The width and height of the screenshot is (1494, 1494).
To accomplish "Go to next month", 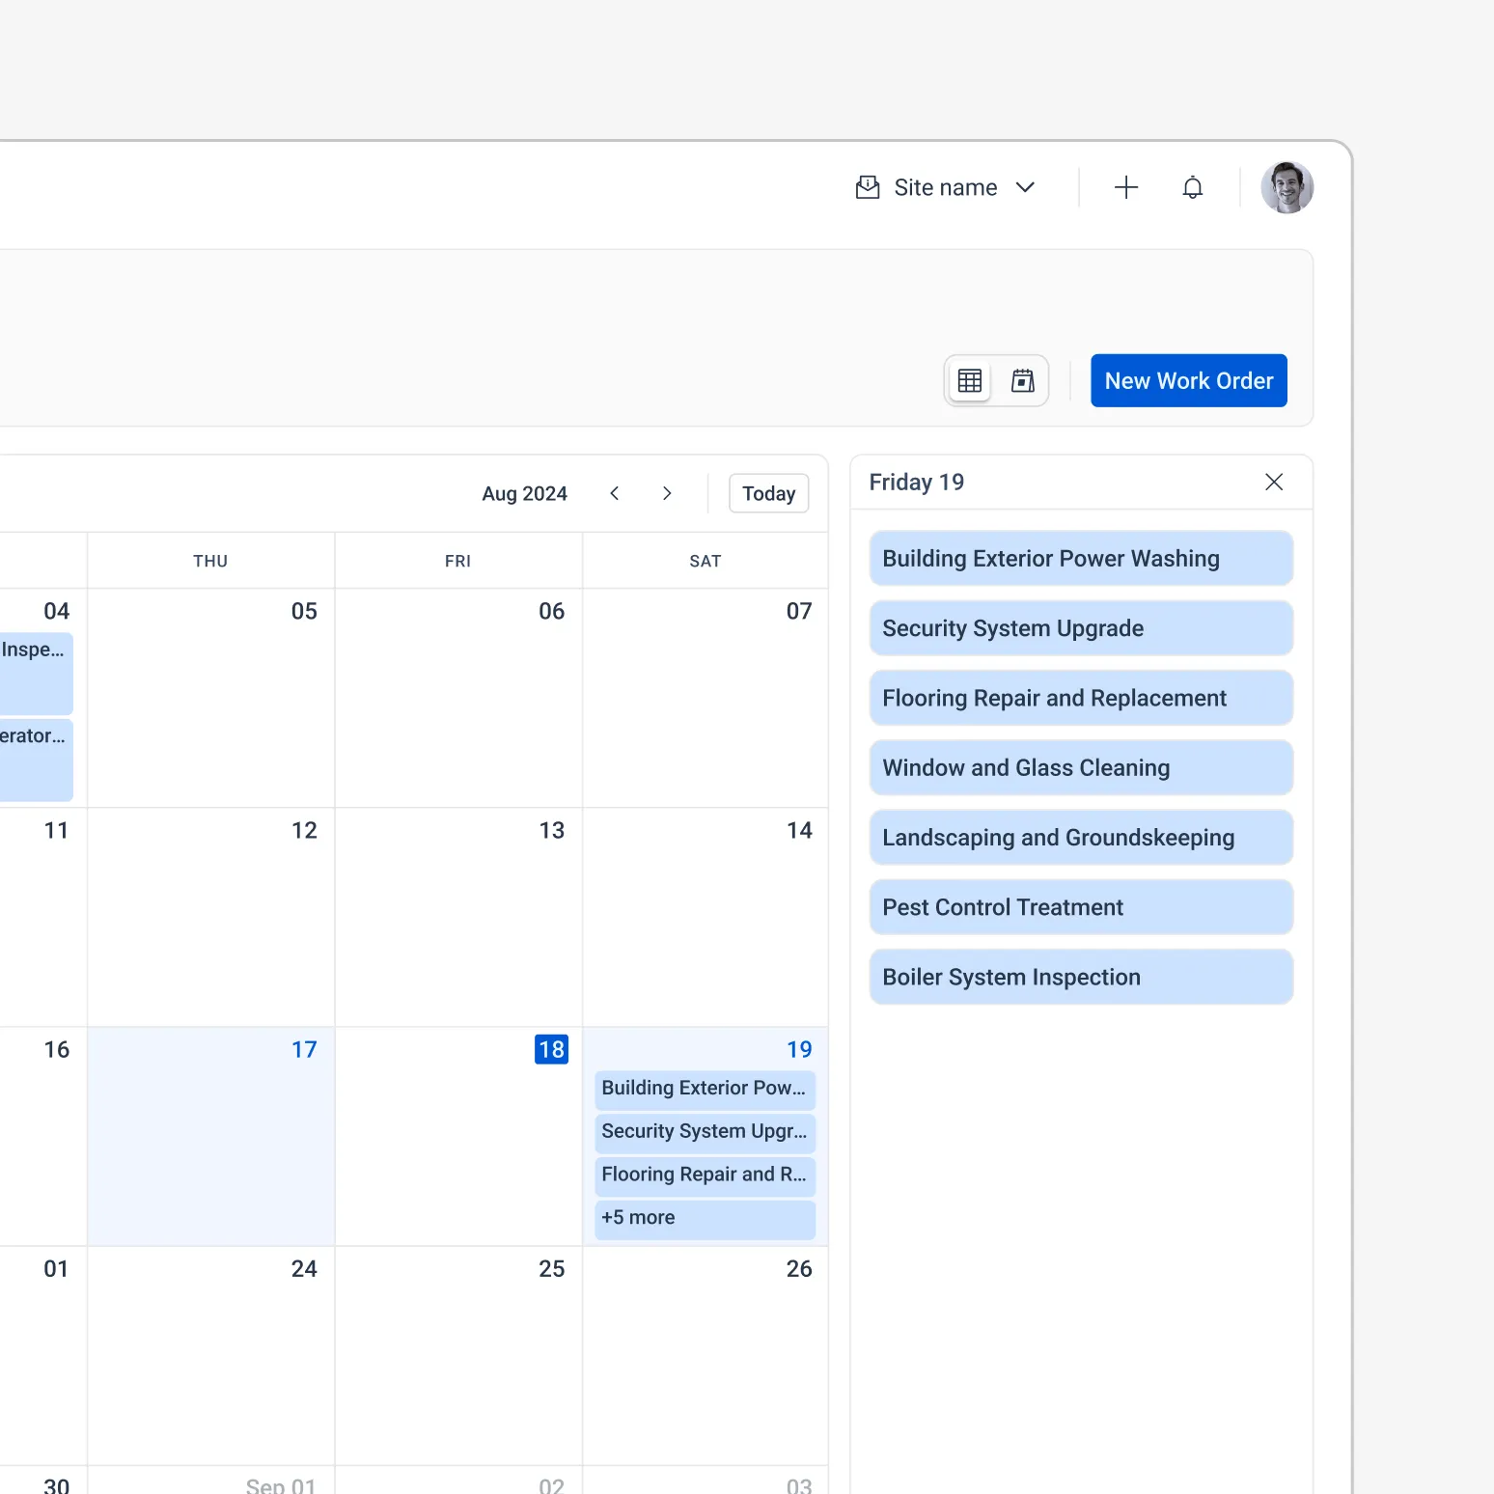I will pyautogui.click(x=667, y=493).
